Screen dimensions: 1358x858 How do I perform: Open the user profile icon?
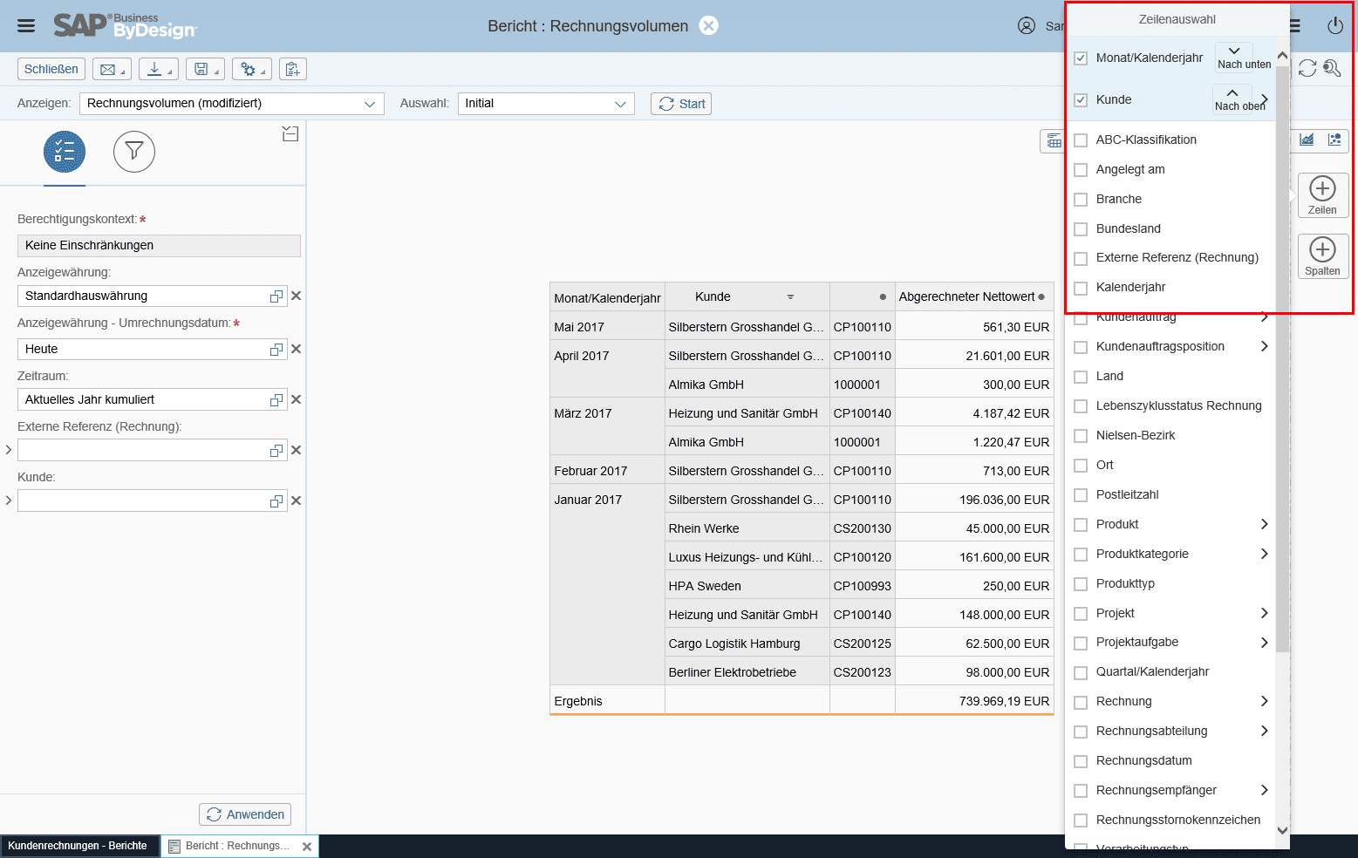[x=1027, y=26]
